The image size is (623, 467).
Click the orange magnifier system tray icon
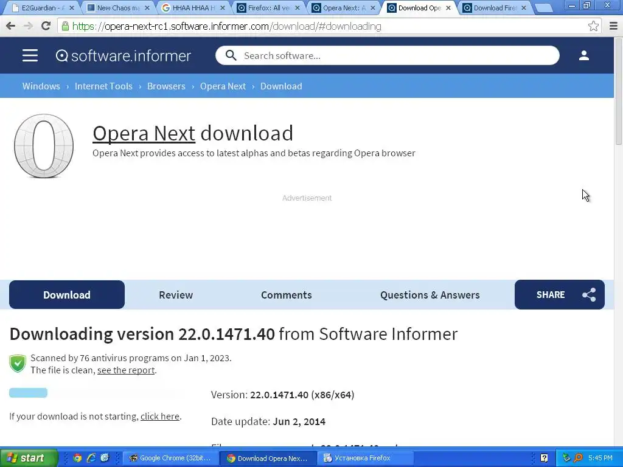coord(578,458)
